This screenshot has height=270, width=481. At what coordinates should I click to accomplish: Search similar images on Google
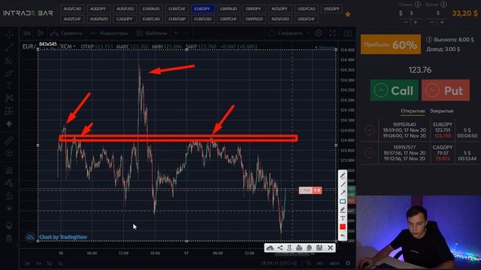coord(289,247)
